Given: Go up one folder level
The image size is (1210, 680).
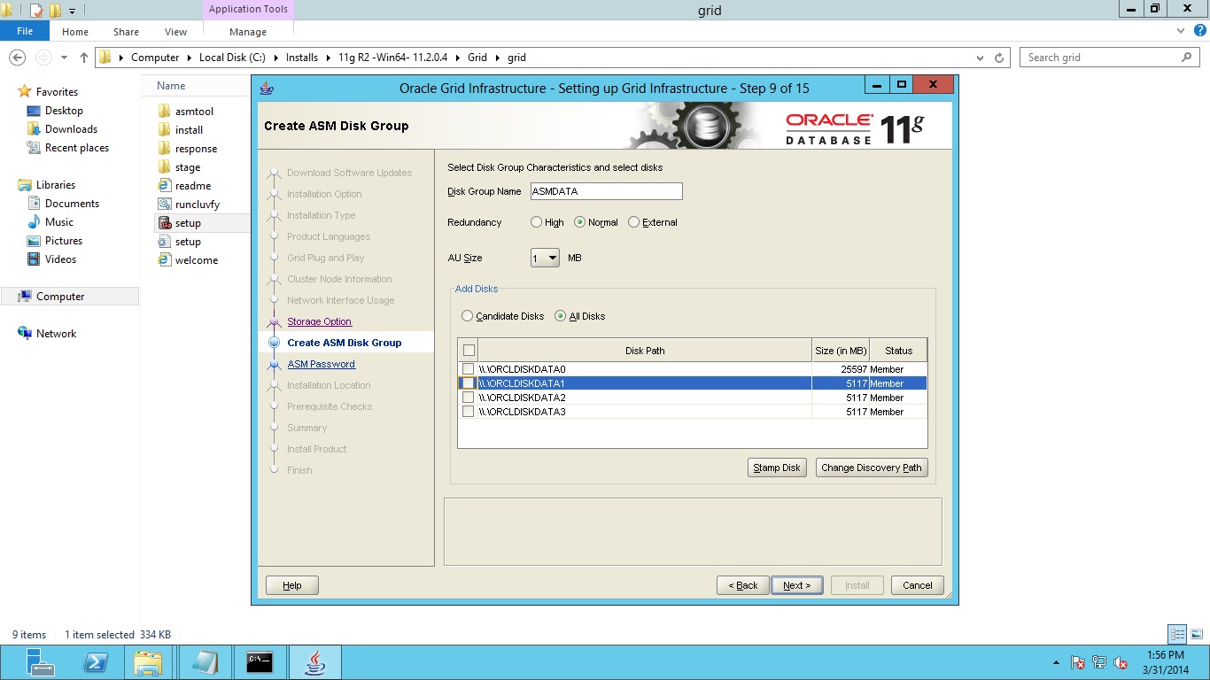Looking at the screenshot, I should [x=84, y=58].
